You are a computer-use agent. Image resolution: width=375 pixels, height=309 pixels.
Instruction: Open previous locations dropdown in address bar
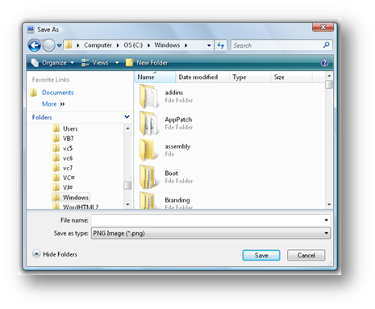(x=209, y=45)
